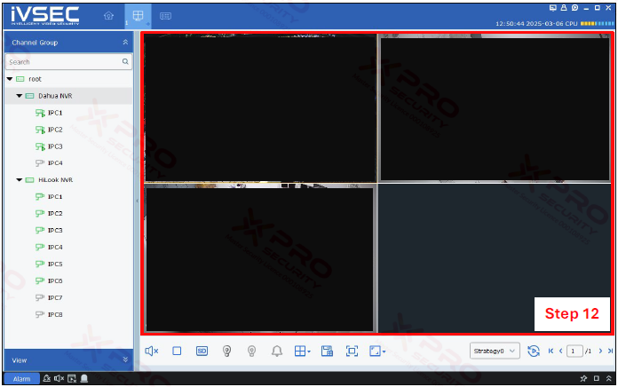Select IPC3 under Dahua NVR
This screenshot has height=387, width=618.
point(55,146)
